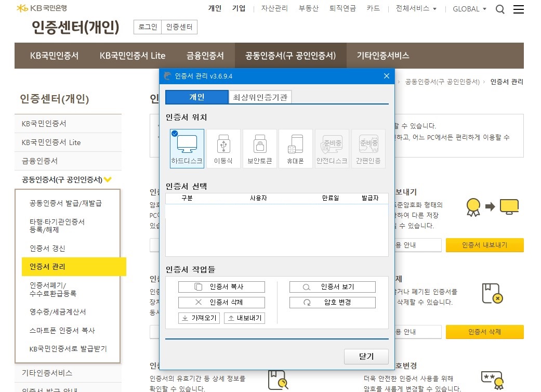
Task: Go to 자산관리 in top menu
Action: coord(274,8)
